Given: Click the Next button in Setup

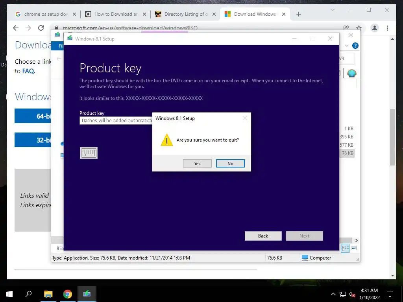Looking at the screenshot, I should pos(304,236).
